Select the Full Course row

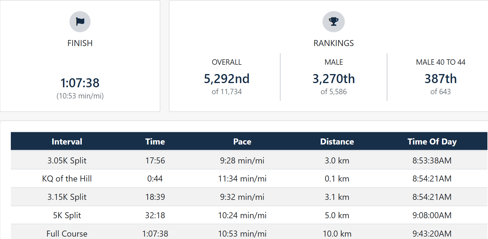[249, 232]
